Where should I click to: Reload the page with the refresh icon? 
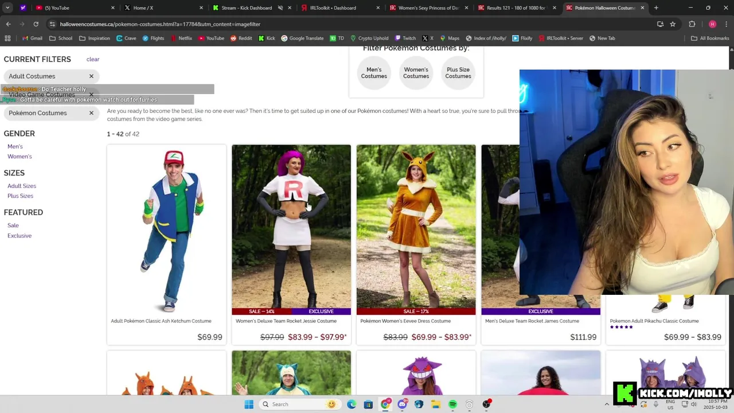pos(36,24)
